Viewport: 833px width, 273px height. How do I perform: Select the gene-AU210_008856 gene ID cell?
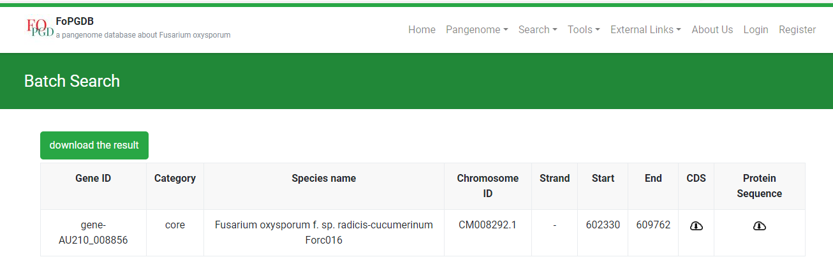(x=93, y=233)
